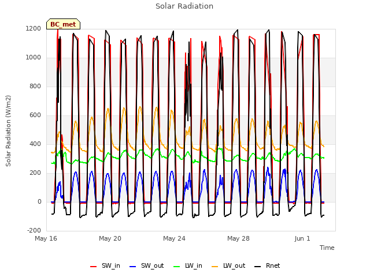Click the -200 y-axis tick label
The width and height of the screenshot is (370, 277).
[34, 230]
